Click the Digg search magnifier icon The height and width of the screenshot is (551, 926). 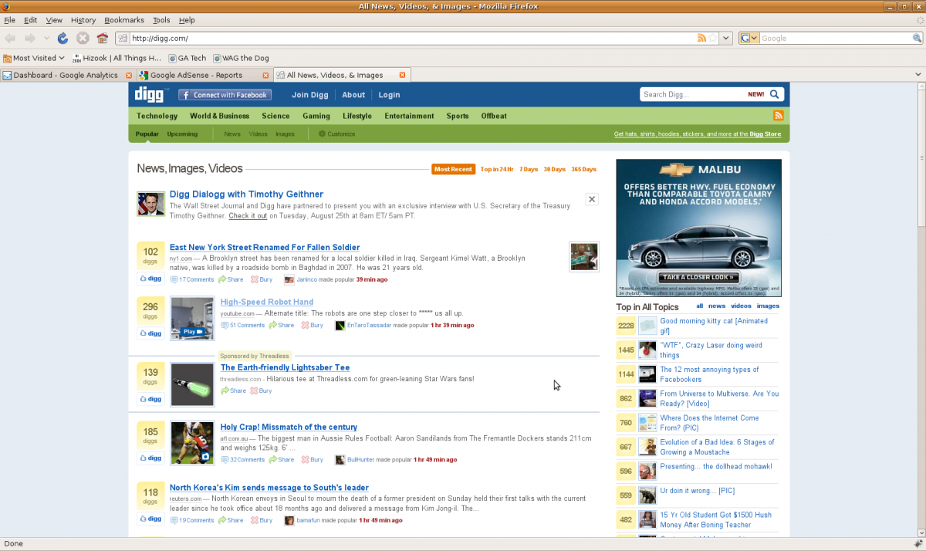tap(775, 94)
